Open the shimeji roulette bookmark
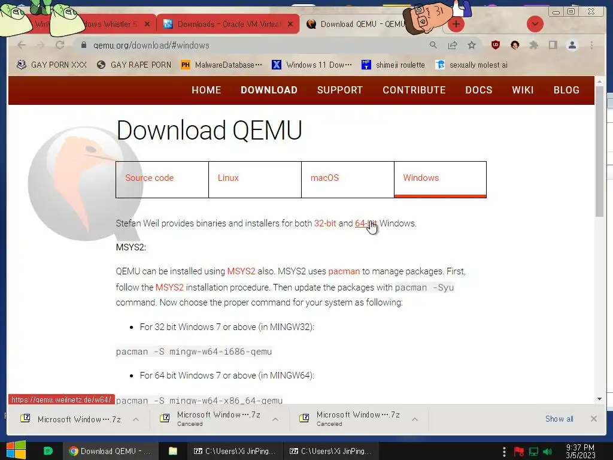613x460 pixels. (x=393, y=65)
